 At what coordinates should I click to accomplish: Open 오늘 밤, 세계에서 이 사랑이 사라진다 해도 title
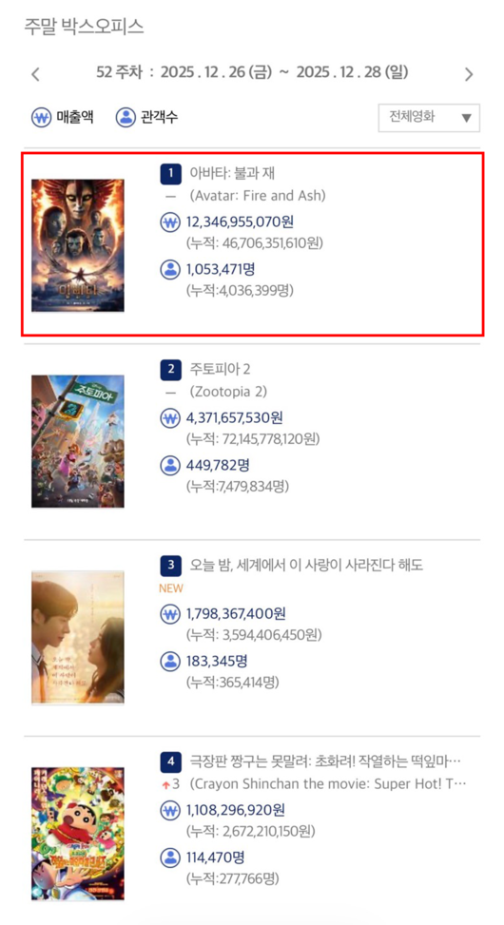tap(306, 565)
